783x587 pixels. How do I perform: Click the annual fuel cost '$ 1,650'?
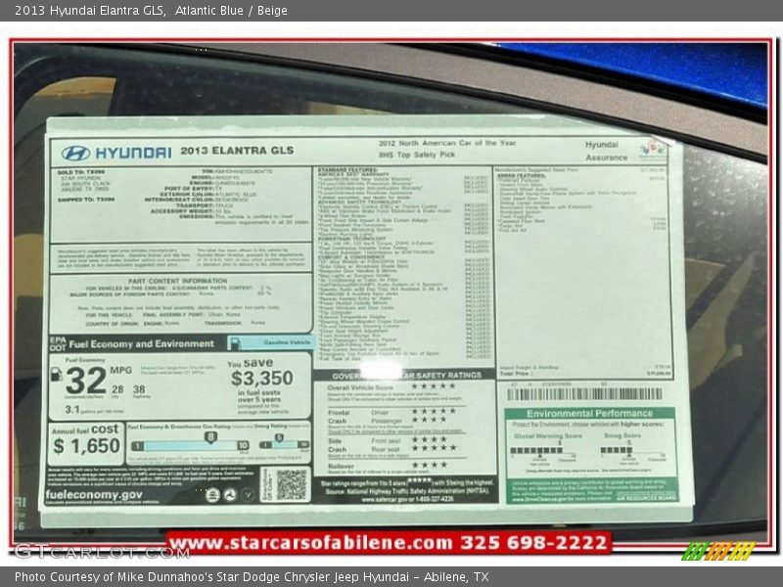tap(86, 446)
